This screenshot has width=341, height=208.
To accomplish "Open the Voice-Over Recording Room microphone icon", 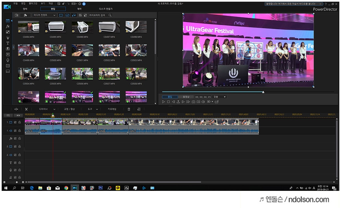I will (8, 60).
